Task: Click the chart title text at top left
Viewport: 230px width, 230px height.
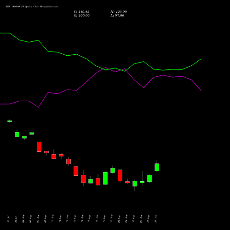Action: (32, 7)
